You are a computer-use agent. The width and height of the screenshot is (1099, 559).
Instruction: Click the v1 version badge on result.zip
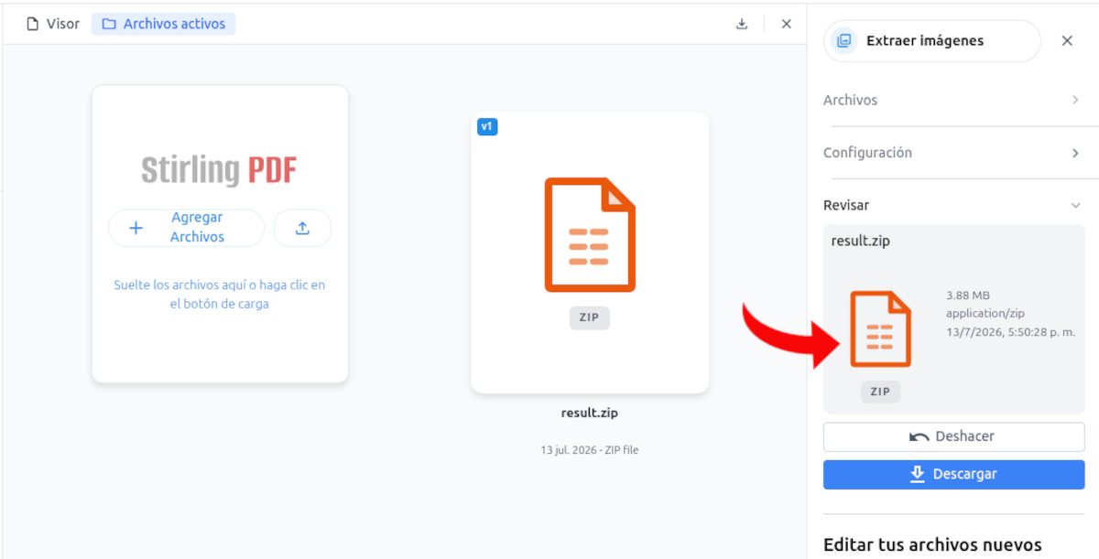pyautogui.click(x=487, y=127)
